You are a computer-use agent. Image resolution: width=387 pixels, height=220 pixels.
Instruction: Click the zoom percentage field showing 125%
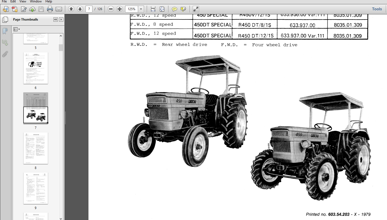coord(132,9)
